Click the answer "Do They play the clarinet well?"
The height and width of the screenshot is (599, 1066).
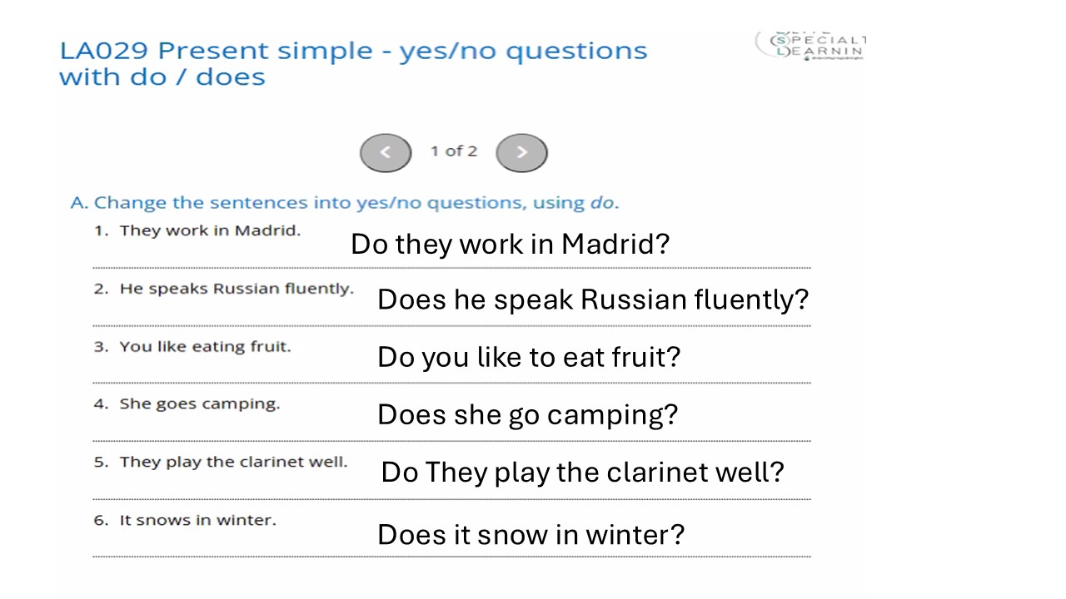pyautogui.click(x=582, y=473)
